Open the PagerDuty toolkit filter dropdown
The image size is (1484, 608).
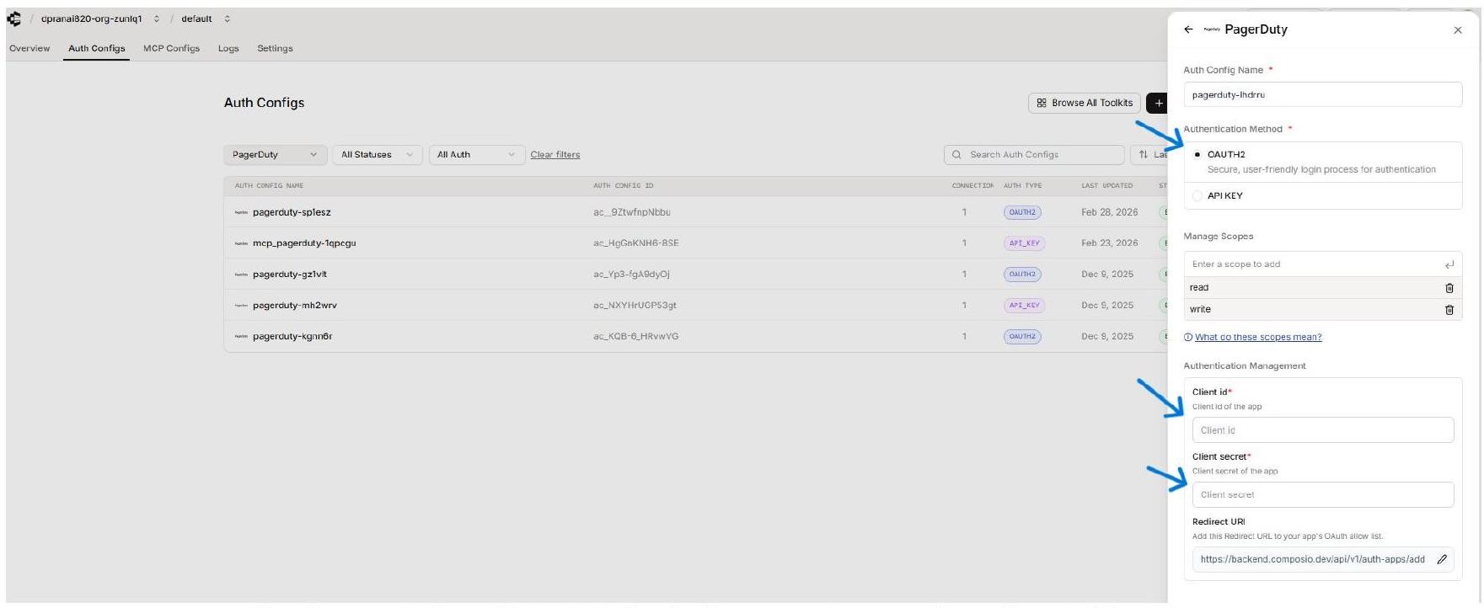pyautogui.click(x=275, y=155)
